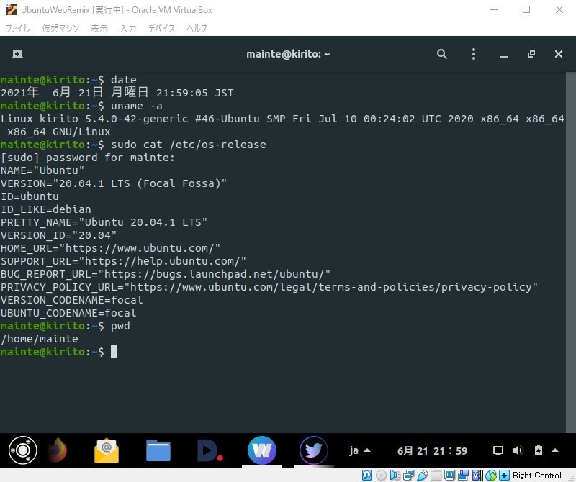This screenshot has width=576, height=482.
Task: Open the Files manager from the dock
Action: (158, 450)
